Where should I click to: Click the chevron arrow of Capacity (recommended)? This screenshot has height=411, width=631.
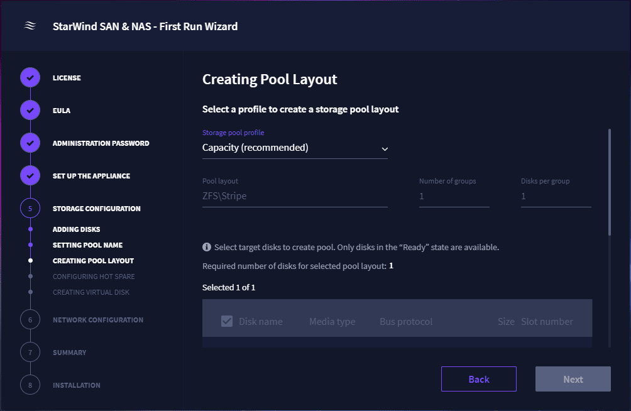pos(385,149)
